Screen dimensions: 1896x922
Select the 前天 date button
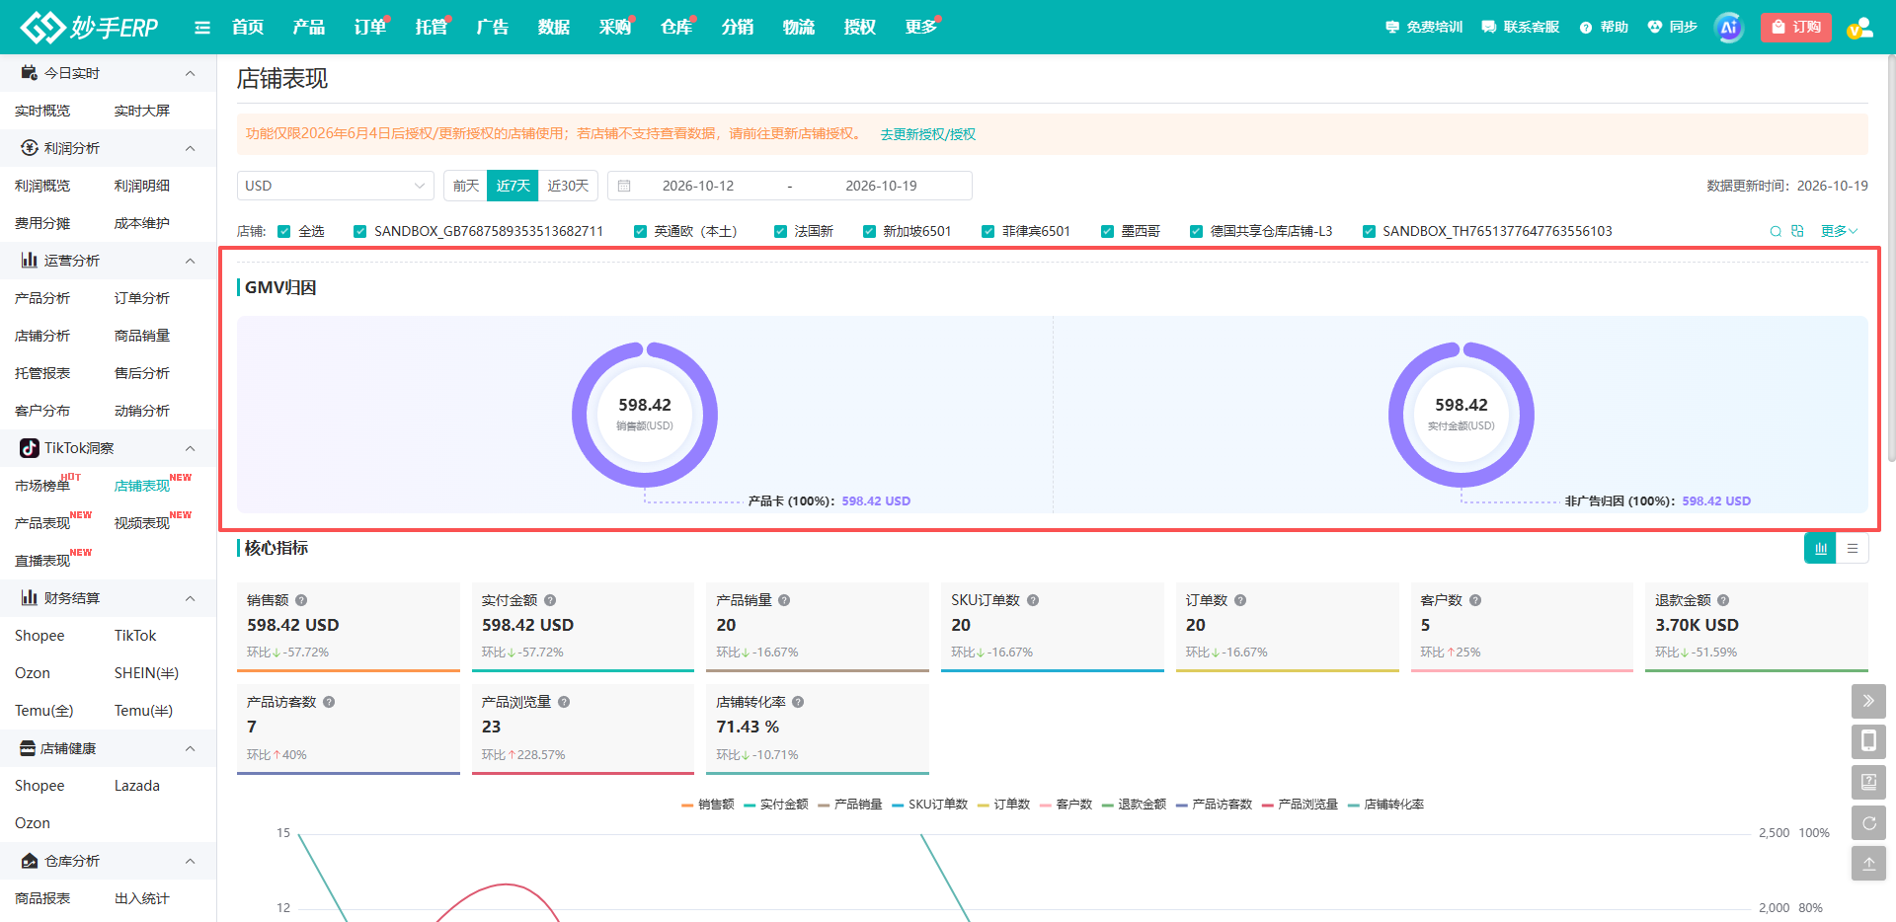tap(466, 186)
